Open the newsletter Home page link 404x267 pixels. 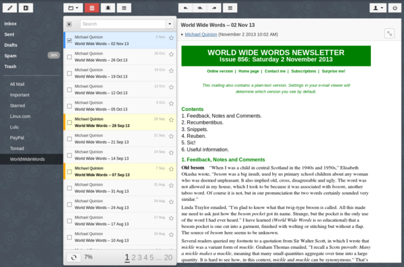pos(248,71)
